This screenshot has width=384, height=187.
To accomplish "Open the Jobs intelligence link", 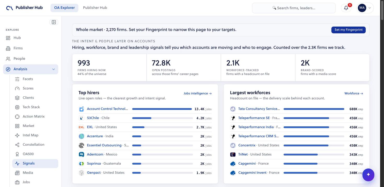I will tap(197, 93).
